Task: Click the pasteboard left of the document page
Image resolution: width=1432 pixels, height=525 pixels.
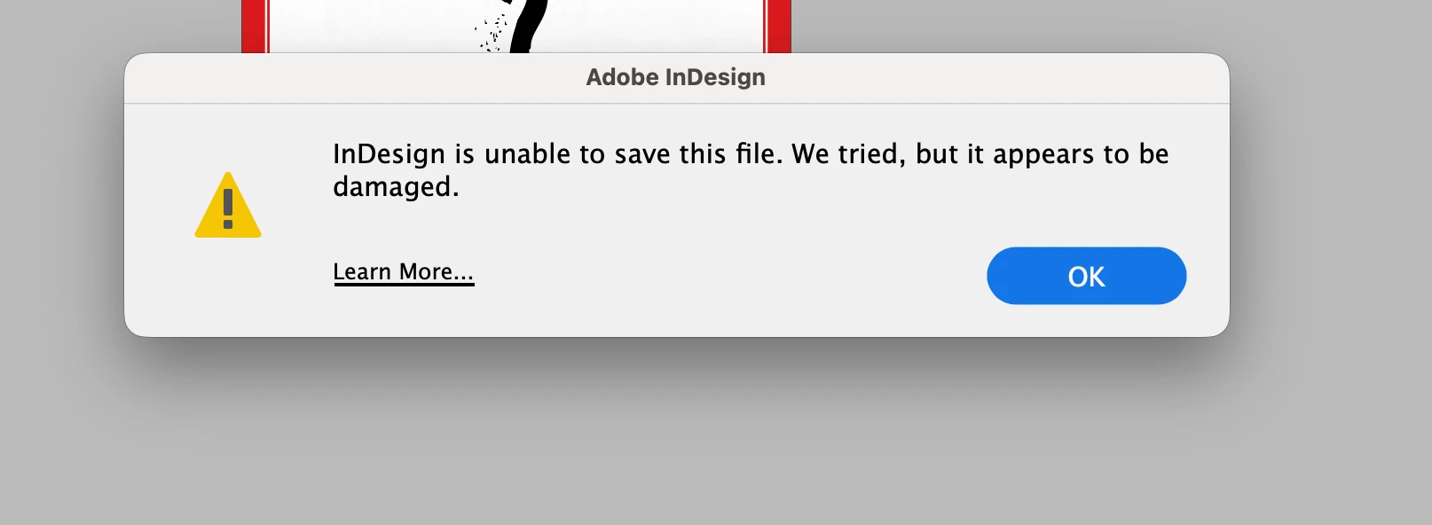Action: 120,25
